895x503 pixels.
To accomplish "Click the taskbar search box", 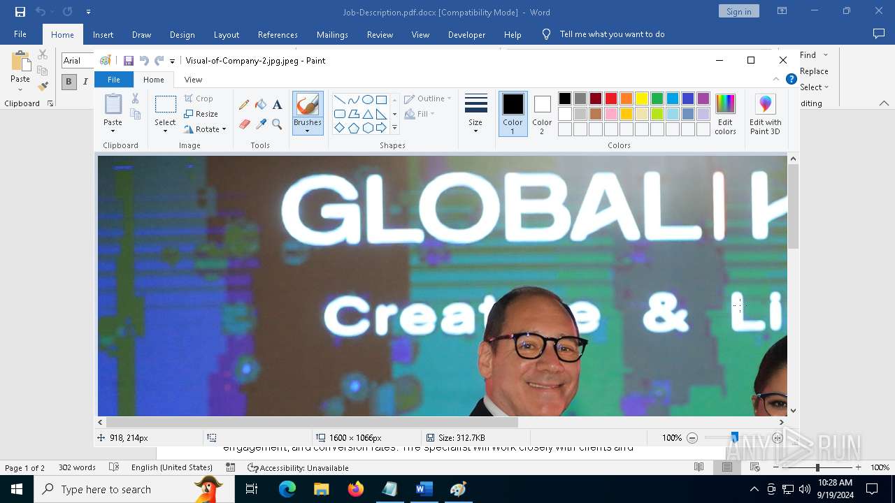I will [x=134, y=489].
